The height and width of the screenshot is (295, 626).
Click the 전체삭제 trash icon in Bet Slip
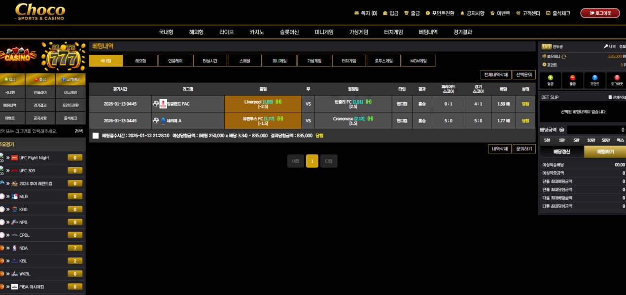tap(610, 97)
